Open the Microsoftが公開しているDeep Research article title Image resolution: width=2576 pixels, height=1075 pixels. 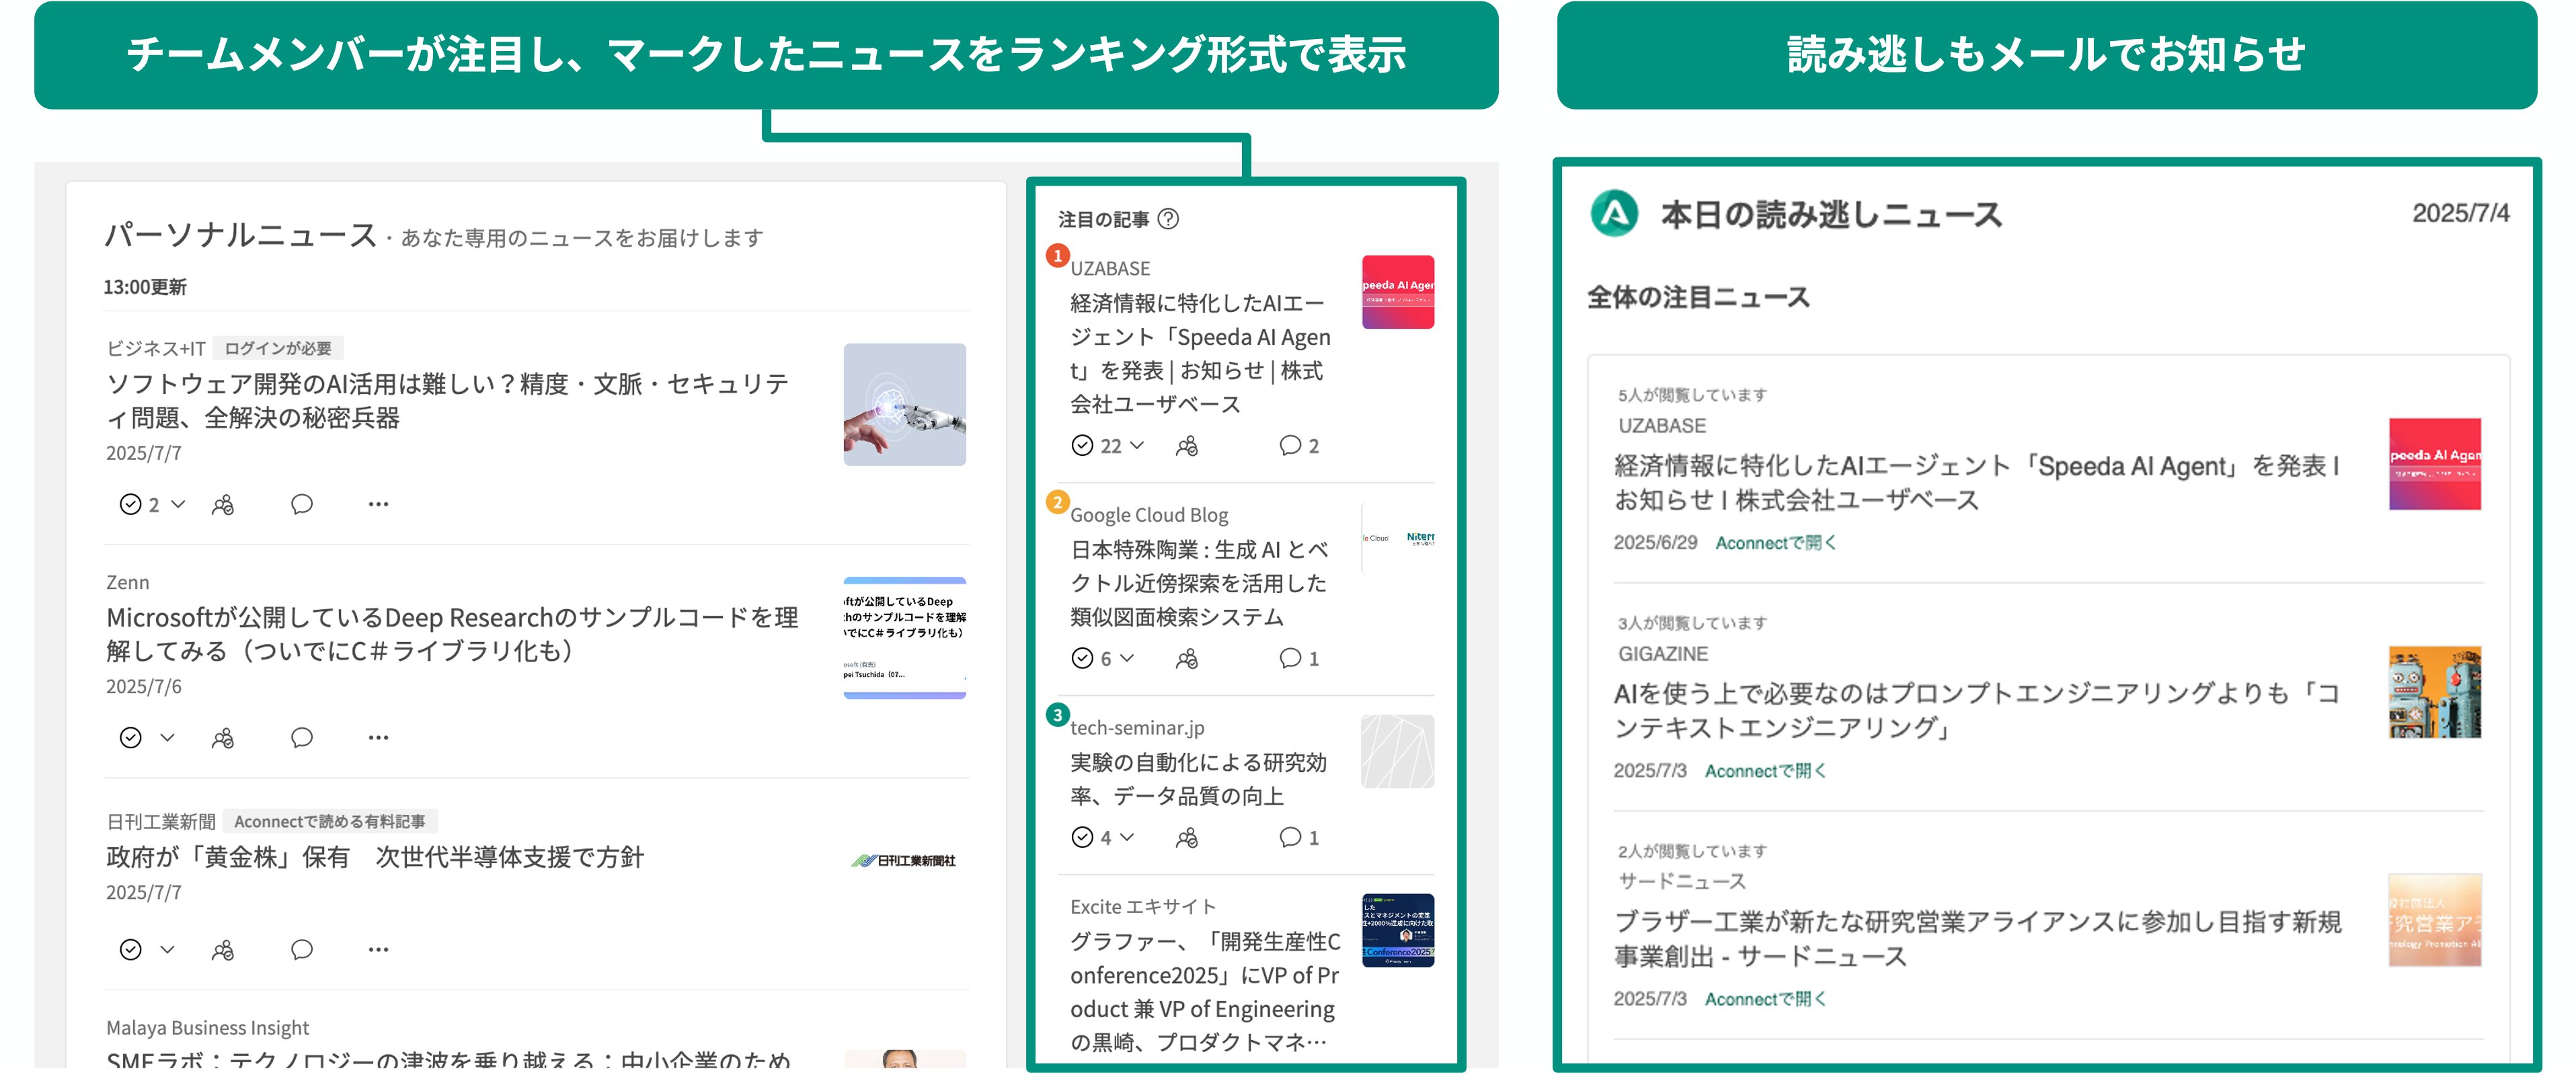point(452,633)
